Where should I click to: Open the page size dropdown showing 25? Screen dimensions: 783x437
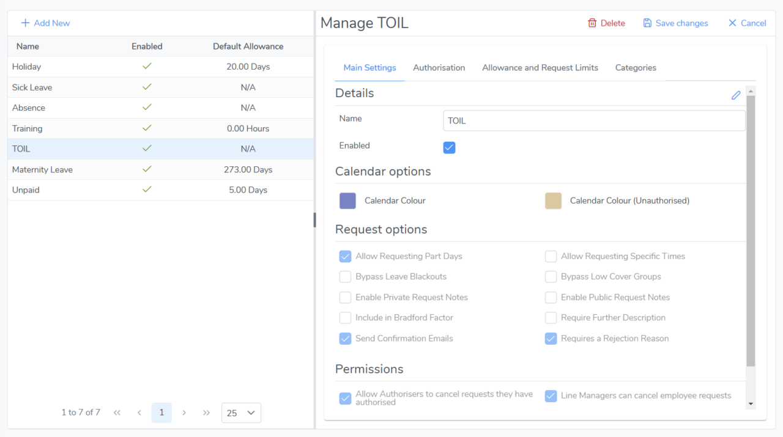click(241, 413)
